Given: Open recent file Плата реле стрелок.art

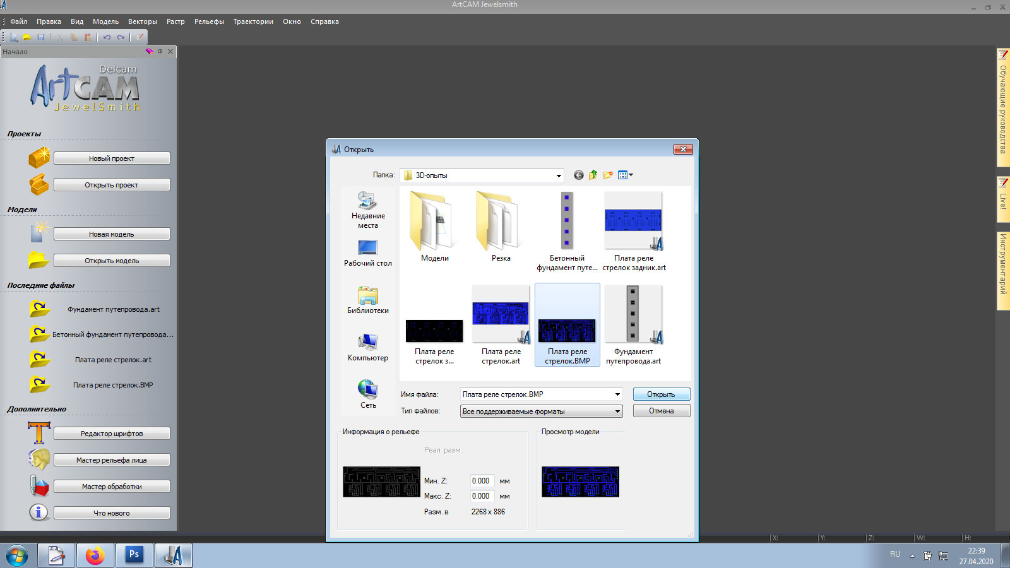Looking at the screenshot, I should pos(113,360).
